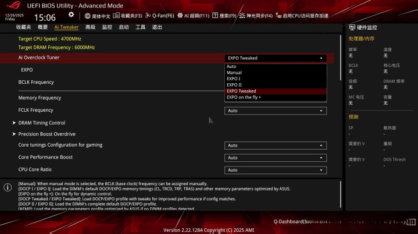Open the CPU Core Ratio dropdown
Image resolution: width=418 pixels, height=234 pixels.
(x=276, y=170)
